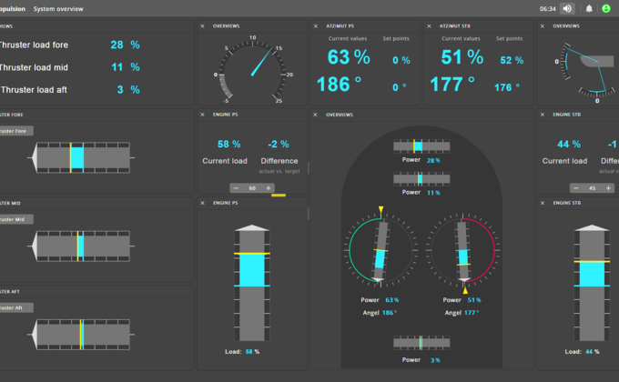Increase the Engine PS load value
Viewport: 619px width, 382px height.
coord(269,187)
